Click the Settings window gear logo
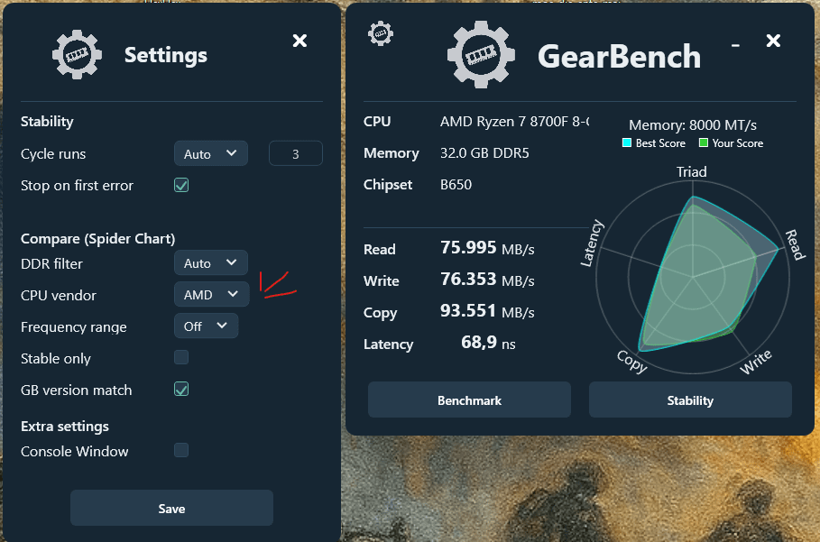820x542 pixels. coord(77,54)
